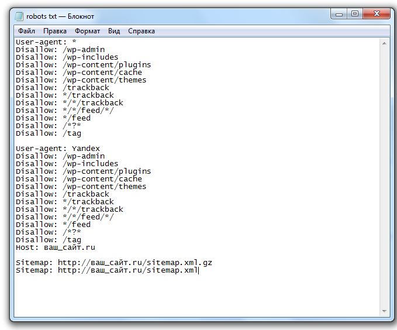
Task: Click the vertical scrollbar track
Action: pos(385,176)
